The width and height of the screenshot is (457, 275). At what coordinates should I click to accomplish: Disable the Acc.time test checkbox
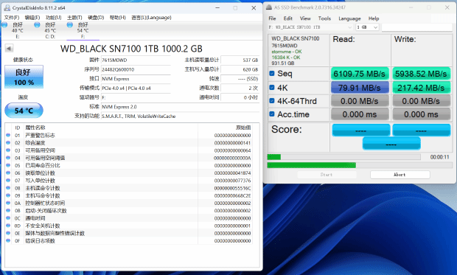pyautogui.click(x=272, y=114)
